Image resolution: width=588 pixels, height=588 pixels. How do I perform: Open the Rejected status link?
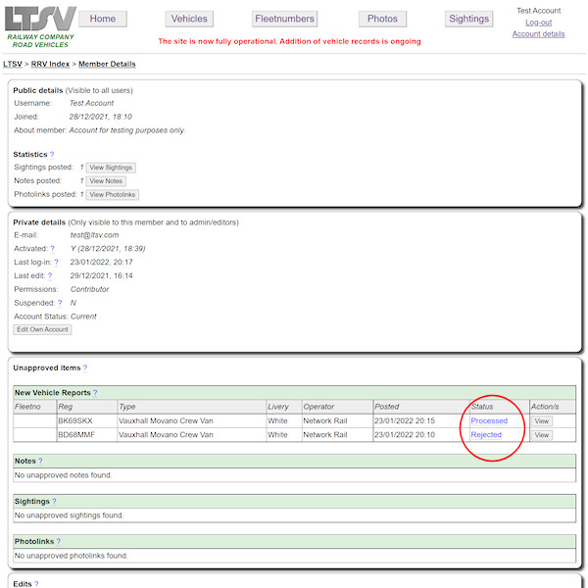(x=486, y=434)
